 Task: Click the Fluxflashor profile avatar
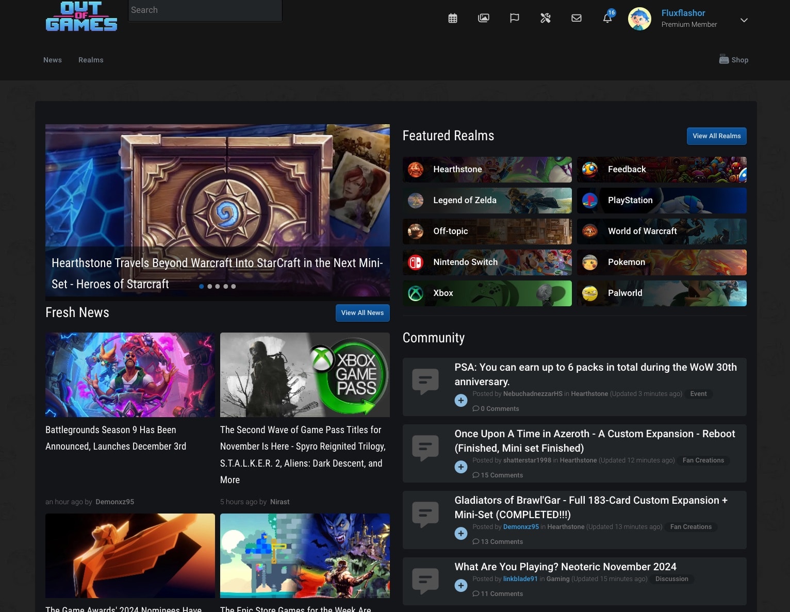tap(639, 19)
